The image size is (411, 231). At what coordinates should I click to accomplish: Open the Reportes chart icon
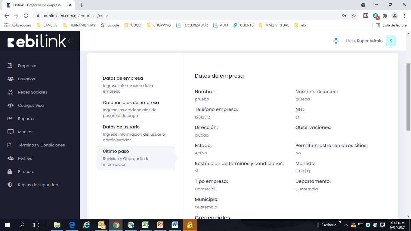10,119
